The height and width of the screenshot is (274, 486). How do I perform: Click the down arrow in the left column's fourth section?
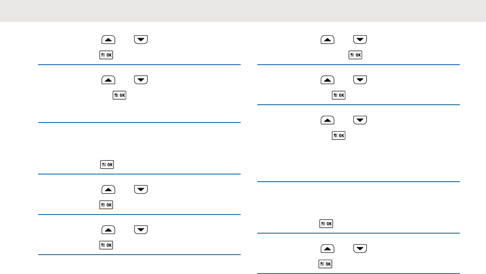141,190
